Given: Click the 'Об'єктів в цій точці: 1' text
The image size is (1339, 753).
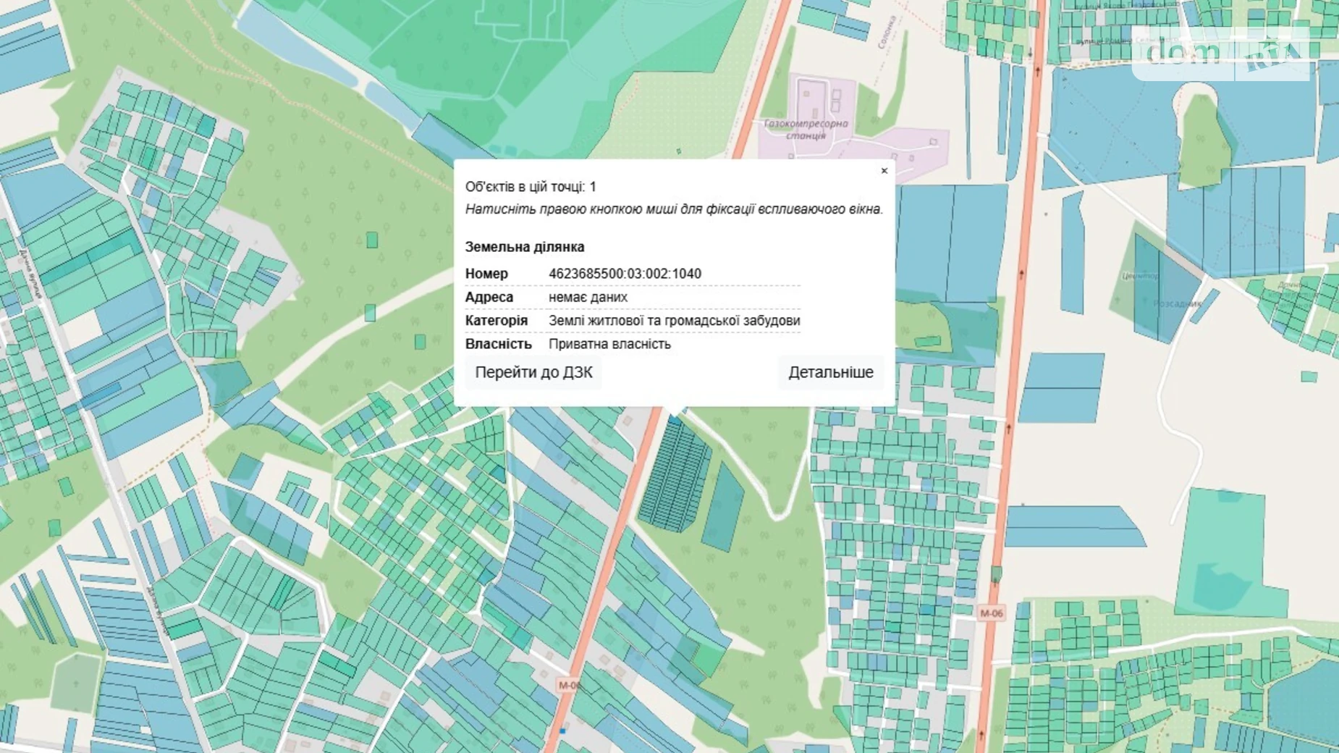Looking at the screenshot, I should coord(531,187).
